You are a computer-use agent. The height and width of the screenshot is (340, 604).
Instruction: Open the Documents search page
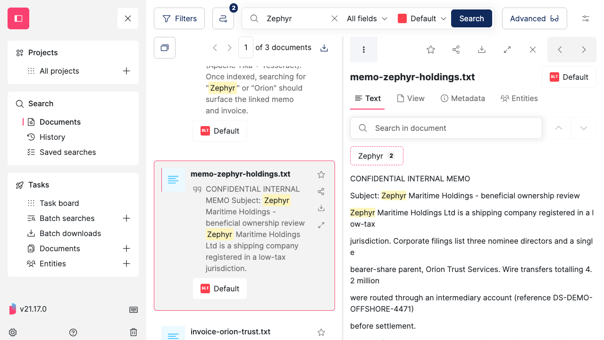coord(60,122)
